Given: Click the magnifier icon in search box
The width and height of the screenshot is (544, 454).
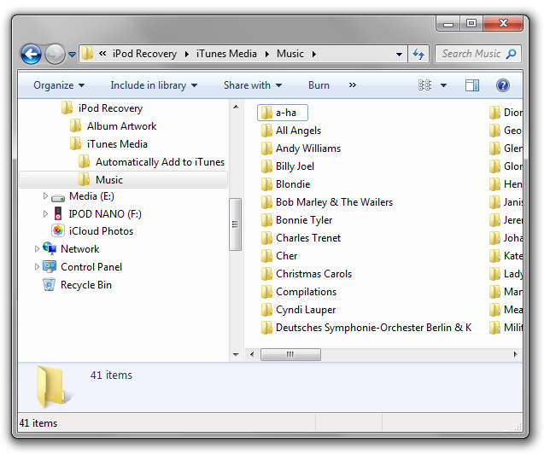Looking at the screenshot, I should 511,54.
